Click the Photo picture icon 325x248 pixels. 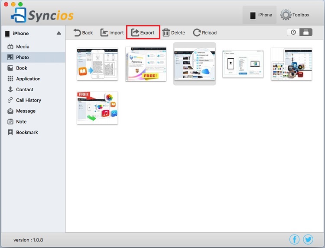pos(10,57)
